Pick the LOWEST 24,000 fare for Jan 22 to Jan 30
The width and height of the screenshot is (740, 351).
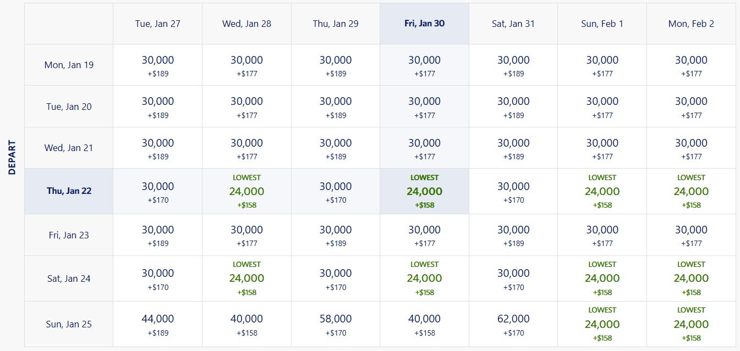click(x=424, y=191)
